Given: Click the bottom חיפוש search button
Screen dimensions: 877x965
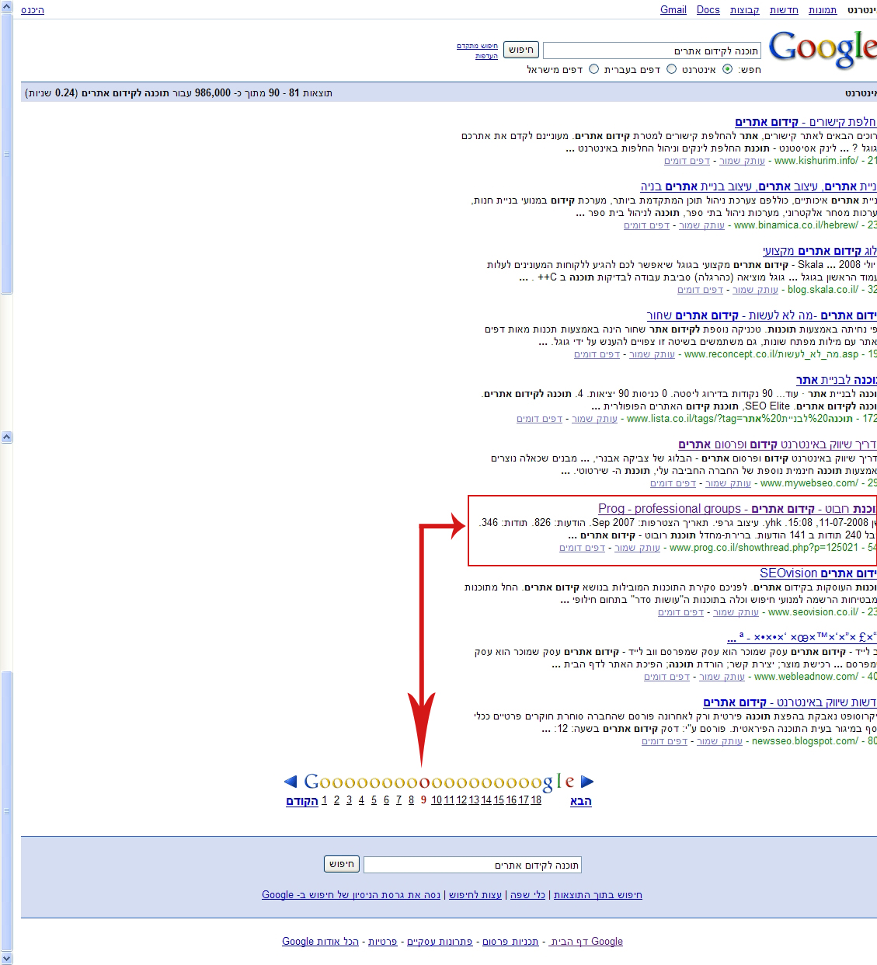Looking at the screenshot, I should 341,864.
